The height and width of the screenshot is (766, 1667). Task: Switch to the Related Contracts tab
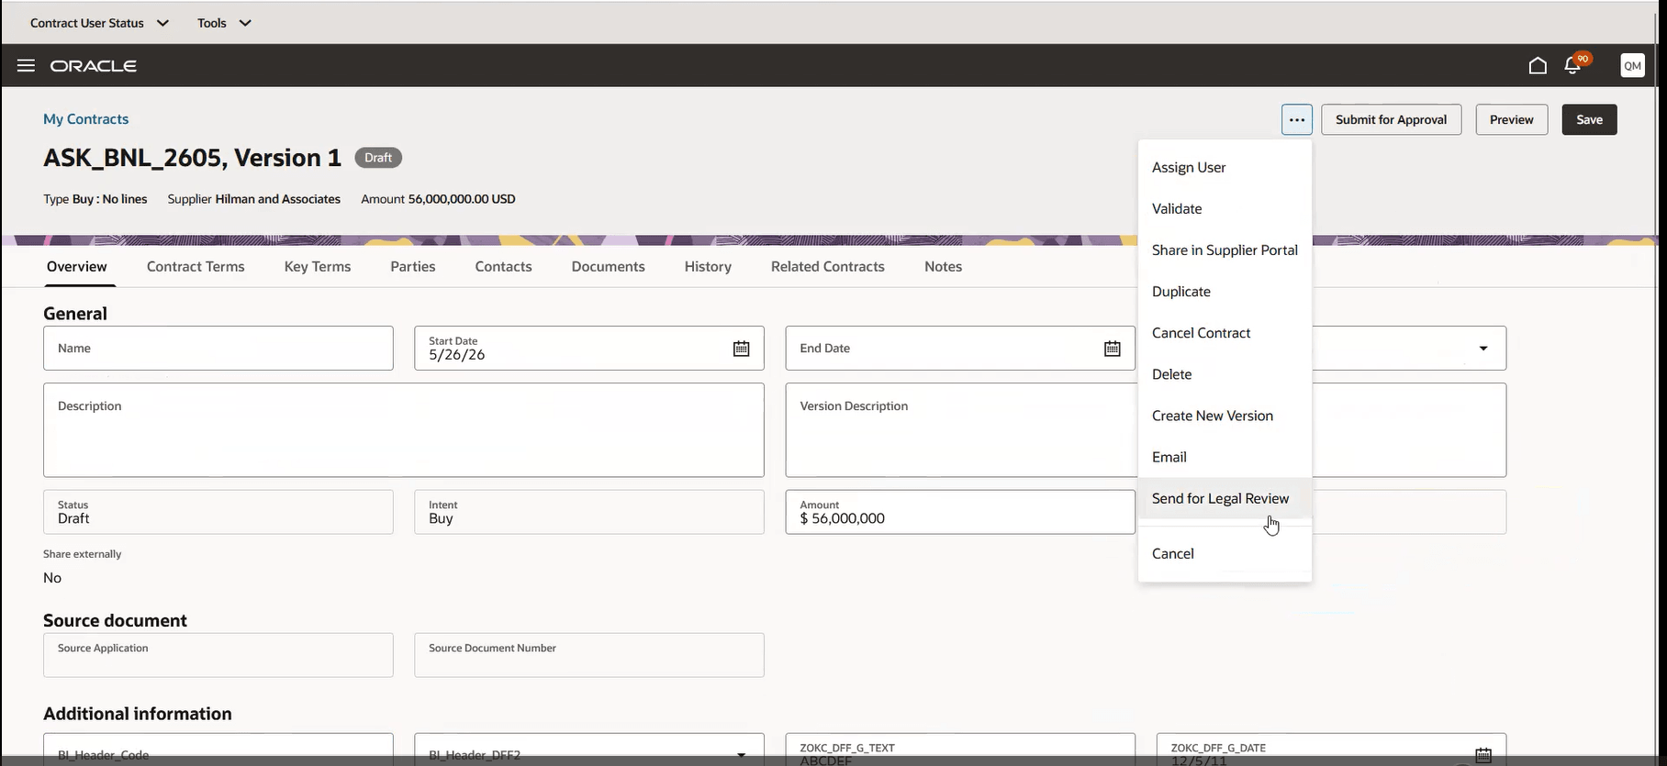(827, 266)
